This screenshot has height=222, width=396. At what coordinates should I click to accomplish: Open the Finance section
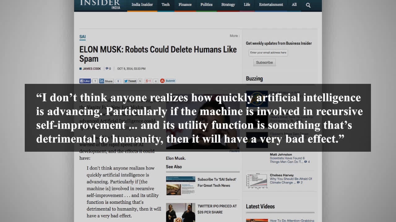pyautogui.click(x=185, y=5)
